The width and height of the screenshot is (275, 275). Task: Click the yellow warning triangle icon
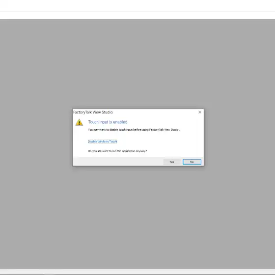(79, 122)
